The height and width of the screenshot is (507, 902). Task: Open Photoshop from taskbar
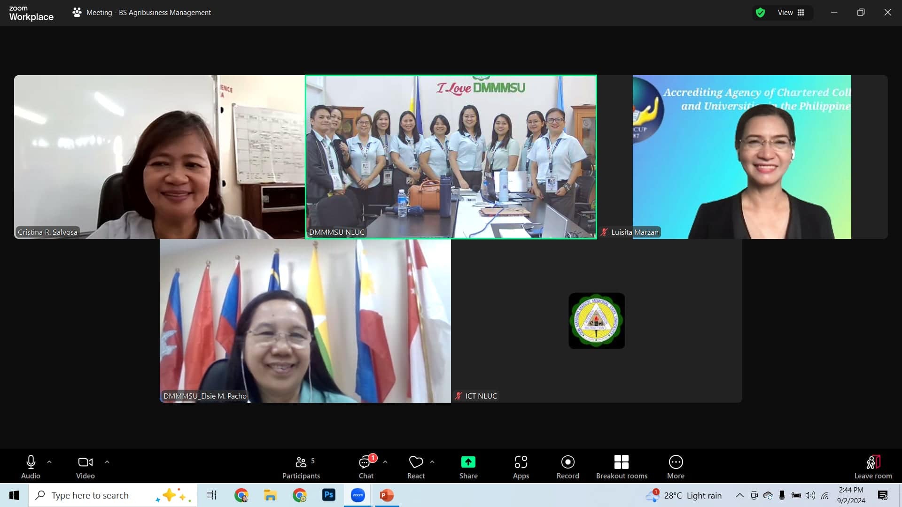(x=328, y=495)
